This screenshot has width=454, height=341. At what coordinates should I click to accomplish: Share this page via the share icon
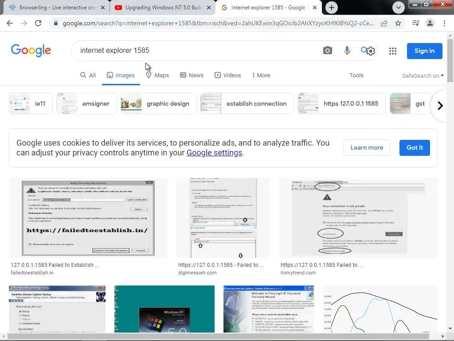coord(384,23)
